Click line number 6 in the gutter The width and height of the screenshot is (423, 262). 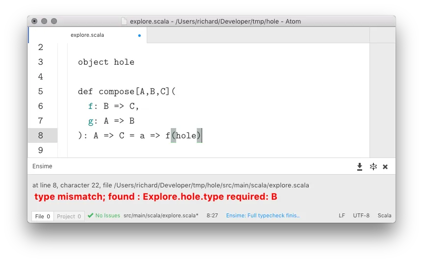coord(40,106)
